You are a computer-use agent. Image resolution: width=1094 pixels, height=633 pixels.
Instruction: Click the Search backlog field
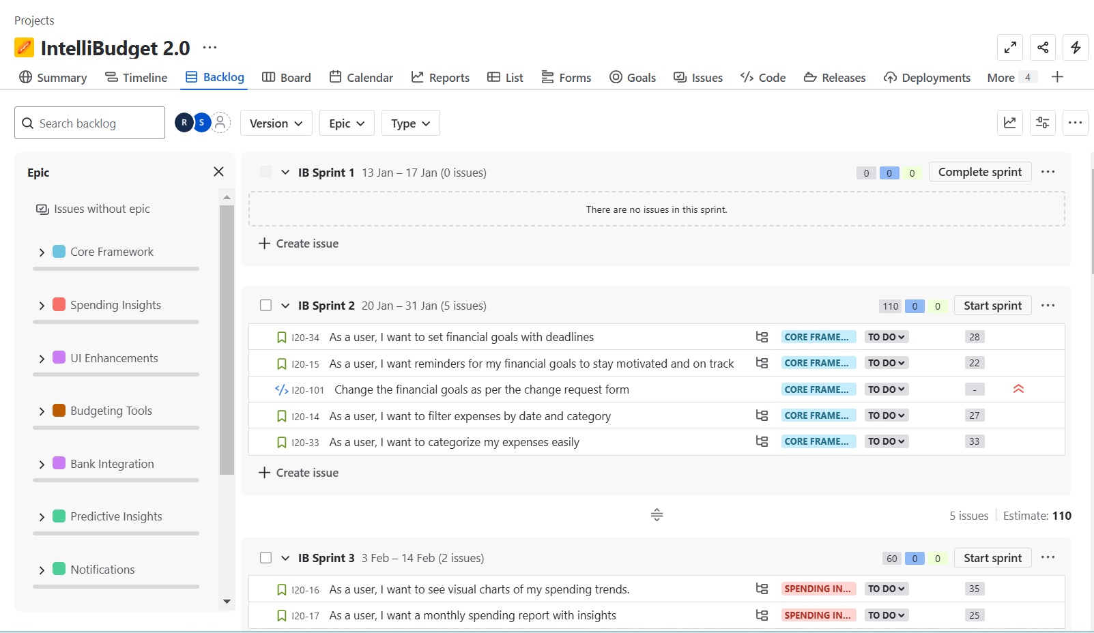[x=89, y=123]
